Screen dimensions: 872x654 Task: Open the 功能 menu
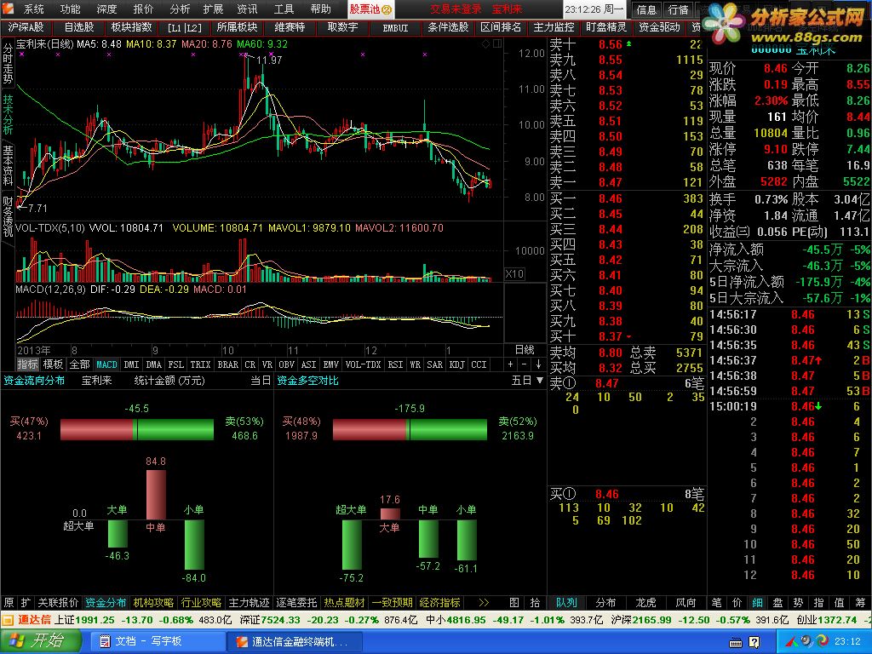(x=70, y=9)
